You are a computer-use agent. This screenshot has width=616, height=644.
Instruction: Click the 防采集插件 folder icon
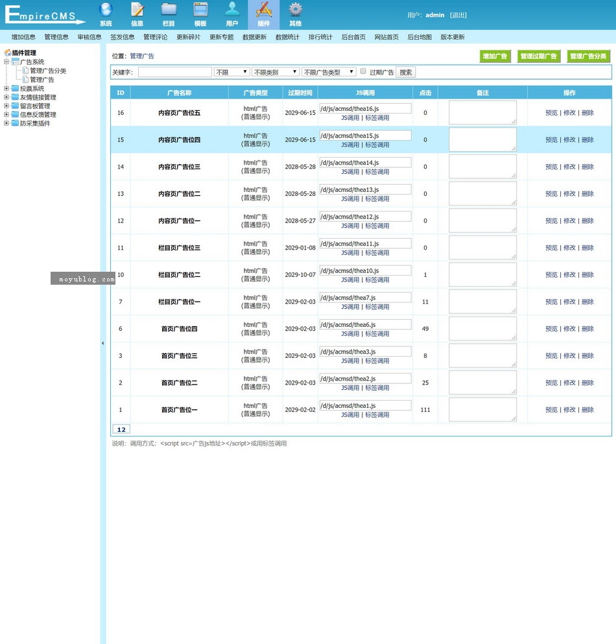16,123
